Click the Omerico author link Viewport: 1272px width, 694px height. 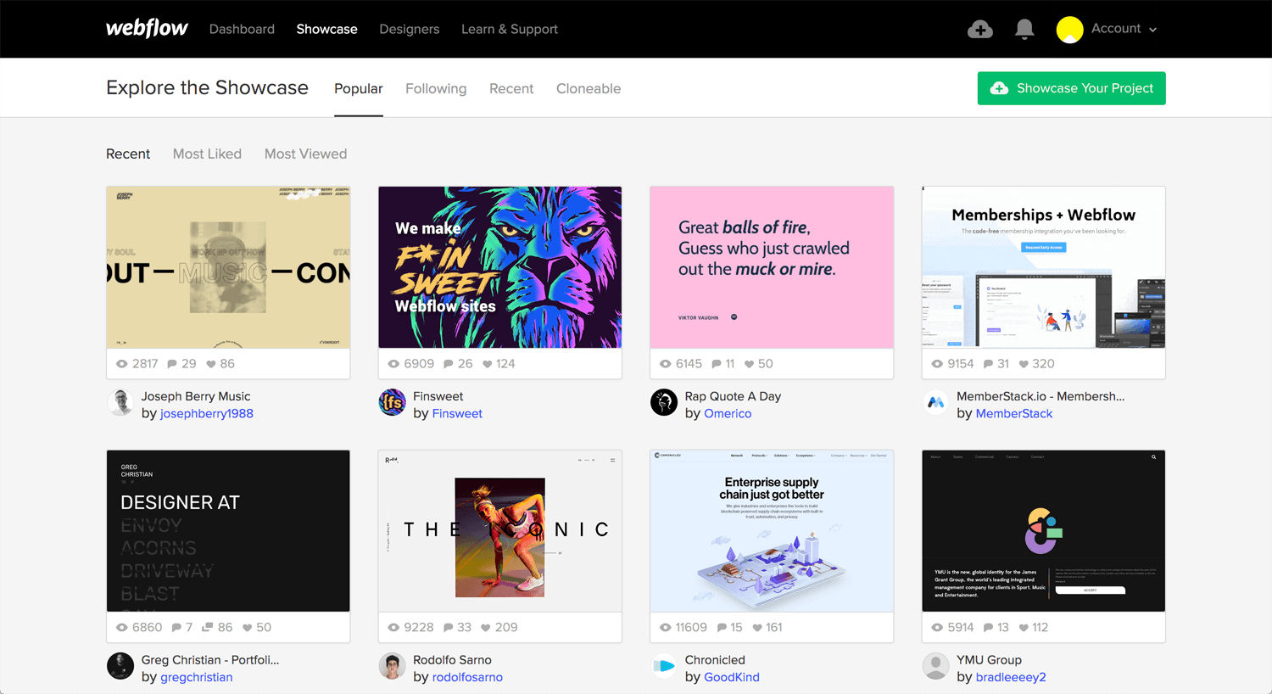[x=728, y=414]
